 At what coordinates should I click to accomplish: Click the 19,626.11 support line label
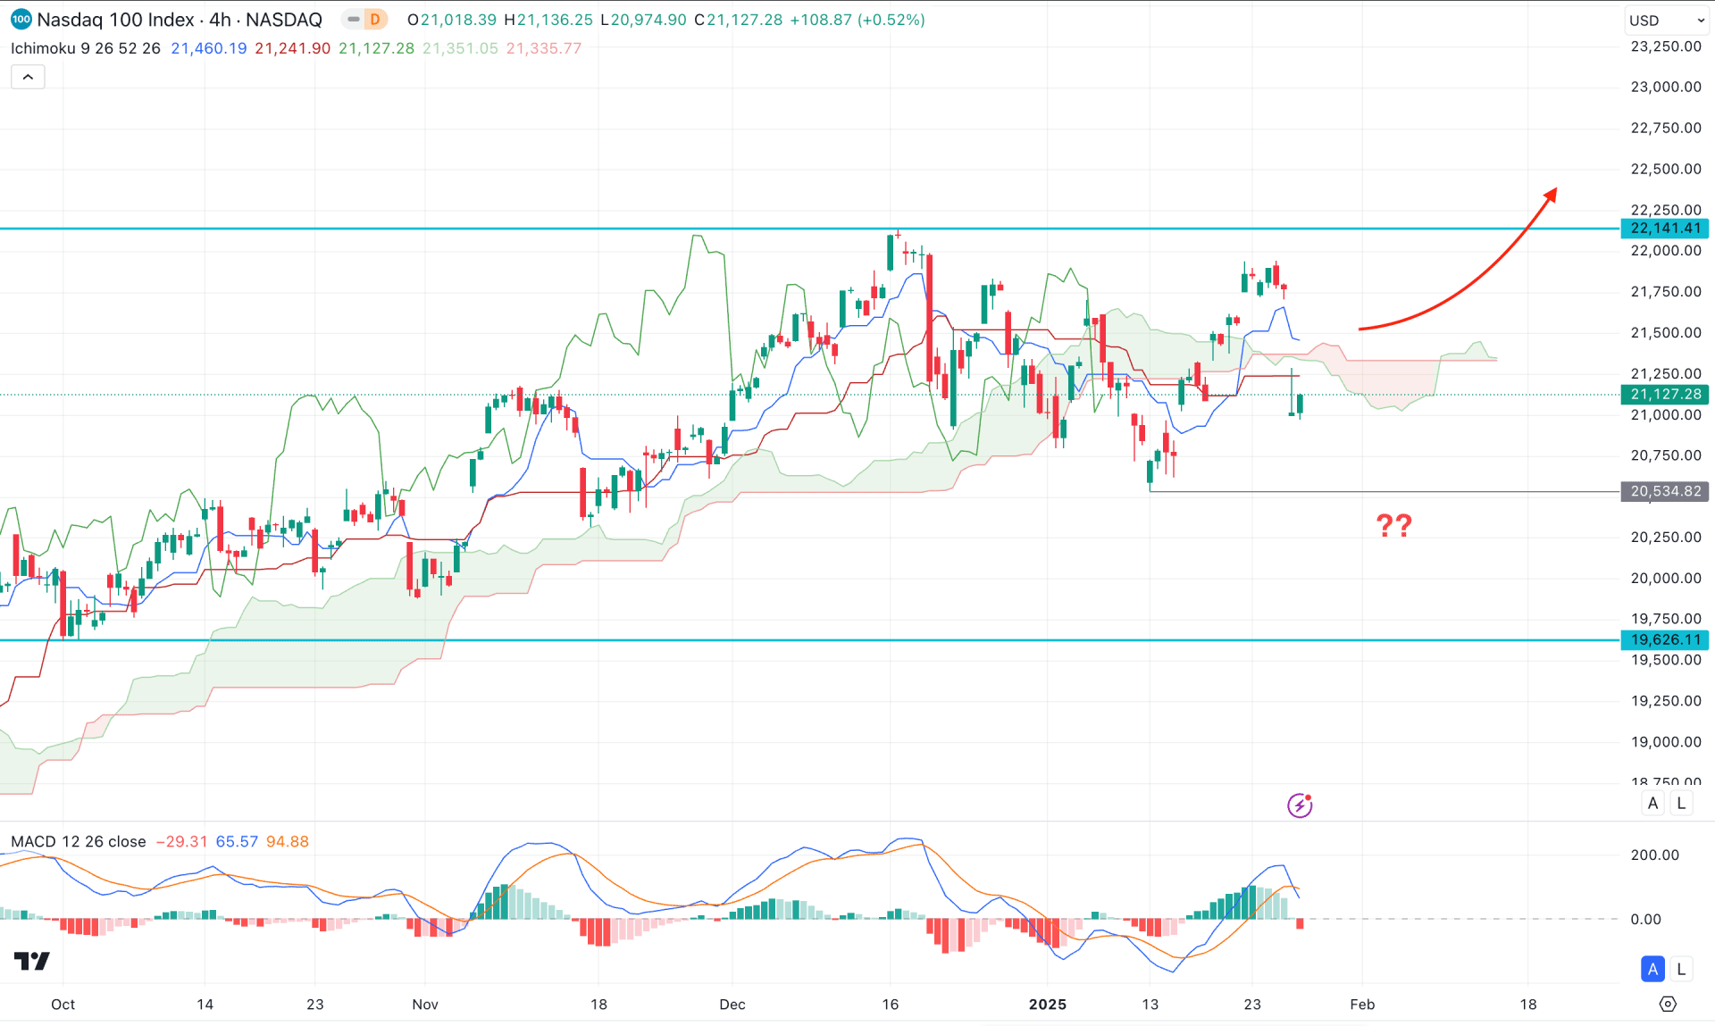[1665, 639]
